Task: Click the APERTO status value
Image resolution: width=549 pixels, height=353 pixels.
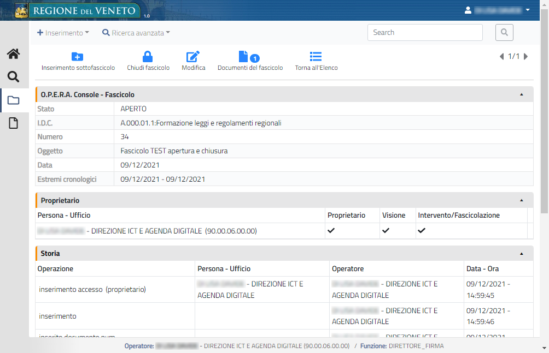Action: [x=133, y=109]
